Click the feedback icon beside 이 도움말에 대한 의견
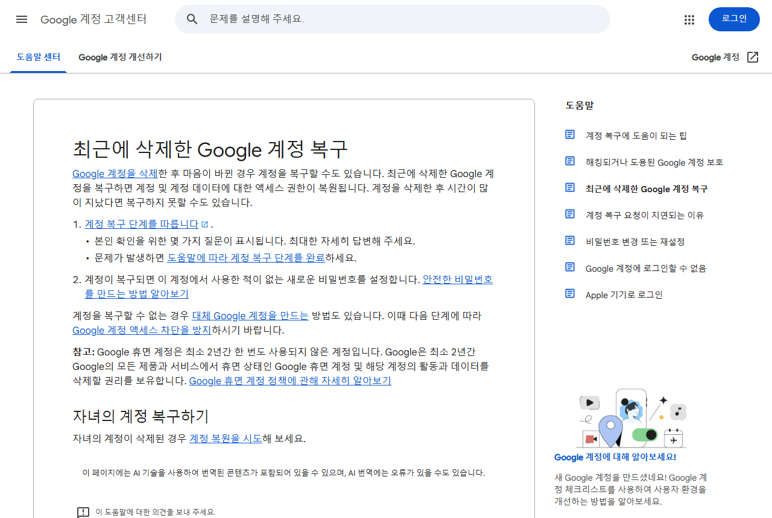Image resolution: width=772 pixels, height=518 pixels. [83, 513]
